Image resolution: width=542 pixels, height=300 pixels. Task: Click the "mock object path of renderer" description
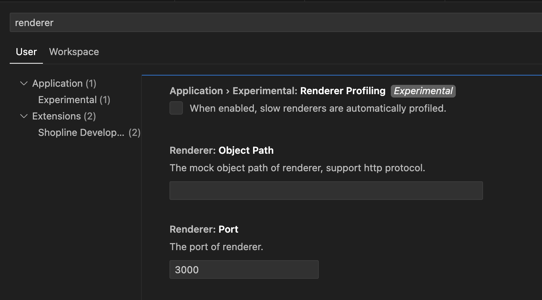[x=297, y=168]
